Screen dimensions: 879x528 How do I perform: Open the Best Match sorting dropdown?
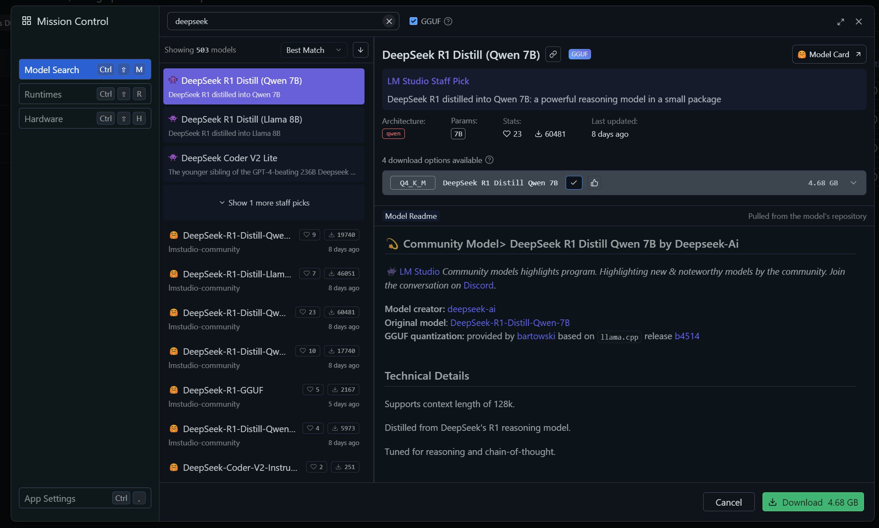(x=313, y=49)
